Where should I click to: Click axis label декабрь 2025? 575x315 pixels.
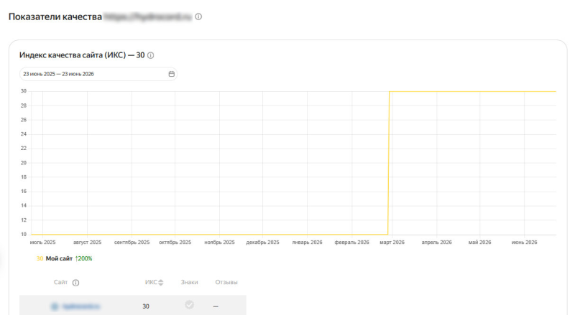tap(262, 242)
